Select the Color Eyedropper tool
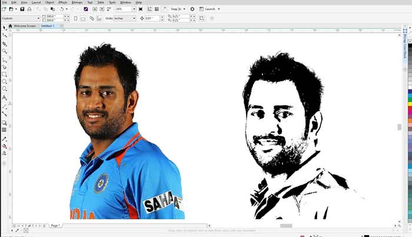412x237 pixels. [5, 138]
